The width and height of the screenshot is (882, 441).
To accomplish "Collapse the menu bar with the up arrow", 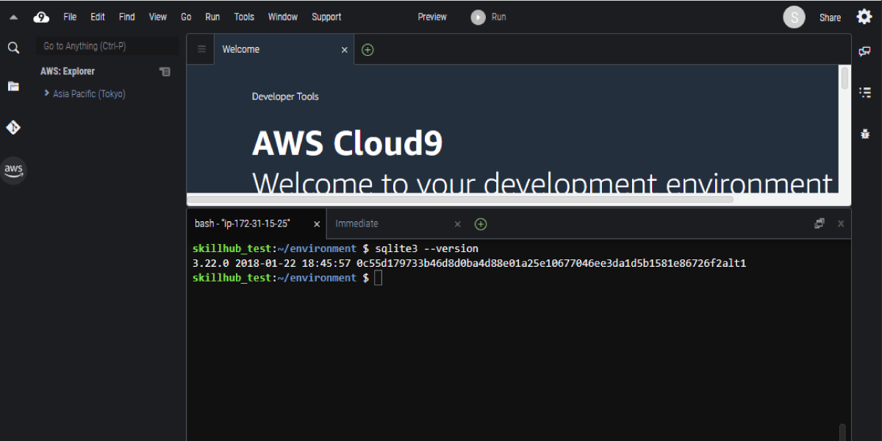I will (x=13, y=17).
